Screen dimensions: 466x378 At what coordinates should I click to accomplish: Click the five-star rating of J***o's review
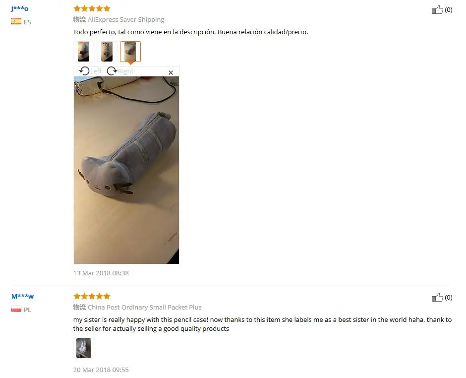coord(92,8)
